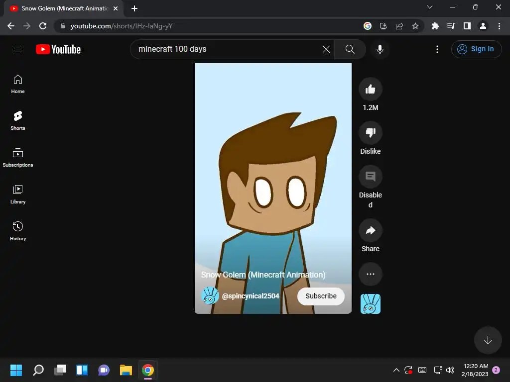Screen dimensions: 510x382
Task: Share this Short
Action: pyautogui.click(x=371, y=231)
